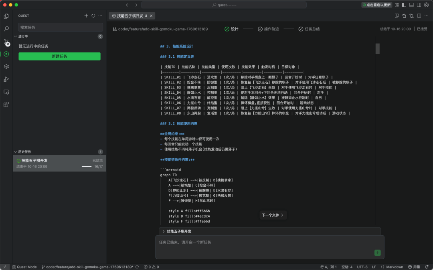Viewport: 433px width, 270px height.
Task: Click the 下一个文件 button
Action: tap(273, 215)
